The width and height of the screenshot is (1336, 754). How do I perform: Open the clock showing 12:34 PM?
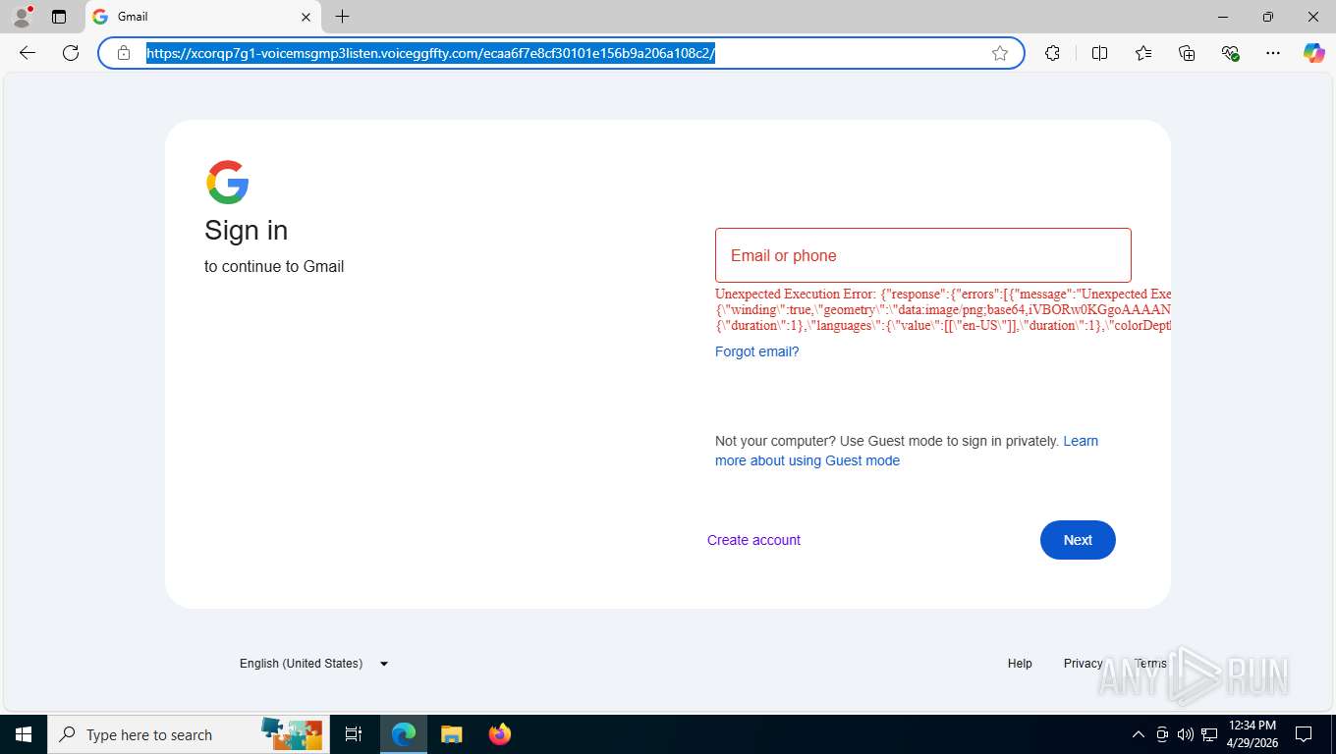[1252, 734]
